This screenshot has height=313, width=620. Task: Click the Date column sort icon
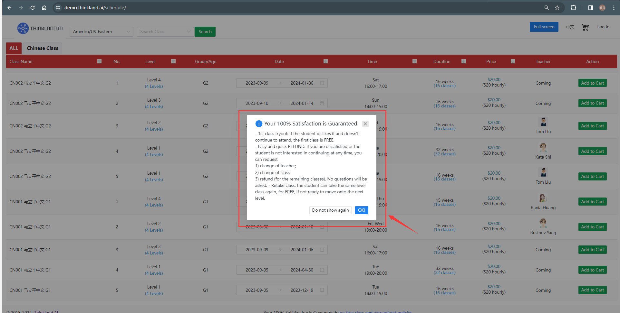(x=325, y=61)
